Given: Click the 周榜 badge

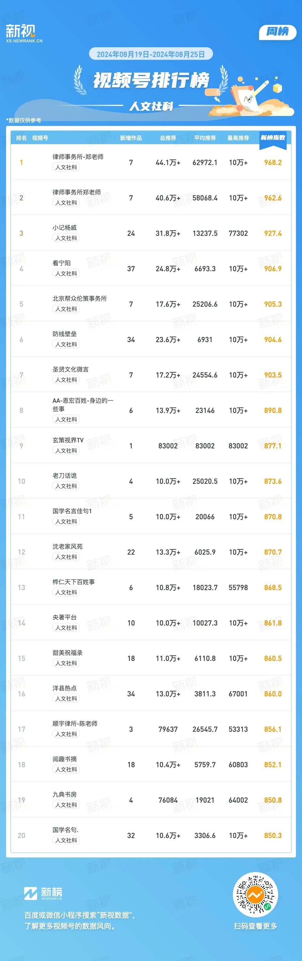Looking at the screenshot, I should (278, 32).
